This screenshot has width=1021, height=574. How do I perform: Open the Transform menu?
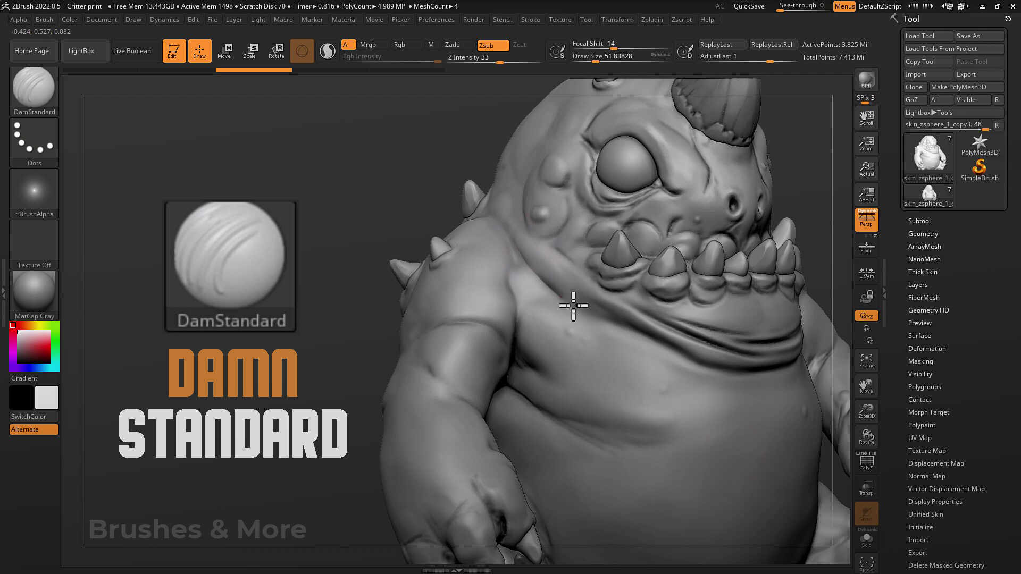(x=617, y=20)
